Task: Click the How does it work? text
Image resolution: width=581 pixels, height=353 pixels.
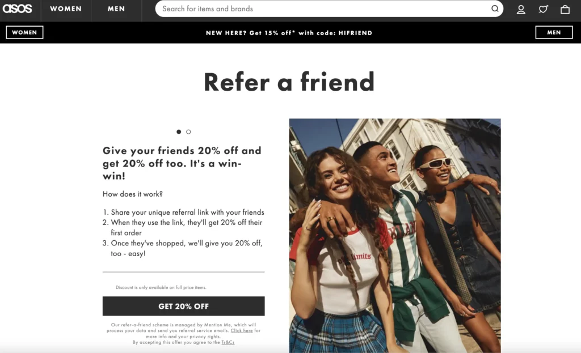Action: (133, 194)
